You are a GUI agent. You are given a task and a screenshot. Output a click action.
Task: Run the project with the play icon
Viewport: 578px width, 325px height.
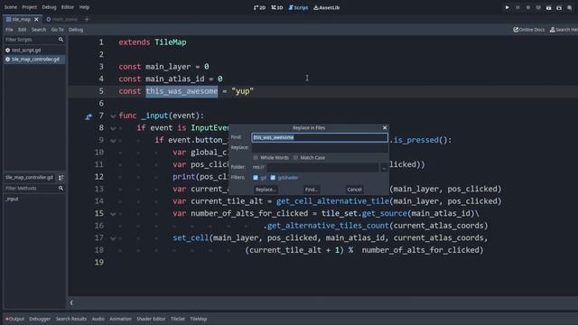click(508, 7)
